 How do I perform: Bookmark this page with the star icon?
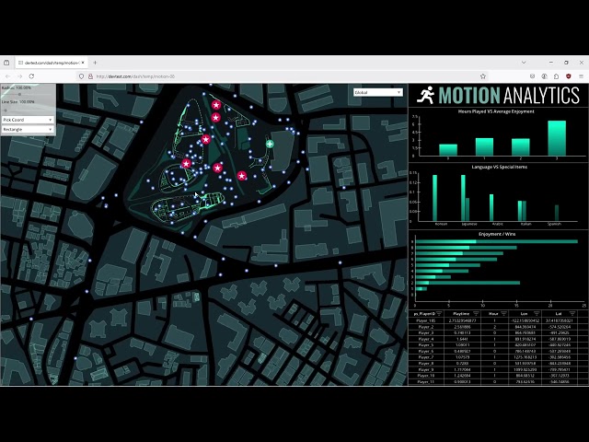pyautogui.click(x=483, y=76)
